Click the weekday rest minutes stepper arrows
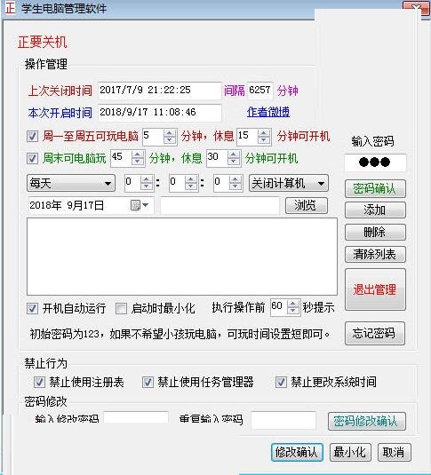Viewport: 431px width, 475px height. coord(264,137)
